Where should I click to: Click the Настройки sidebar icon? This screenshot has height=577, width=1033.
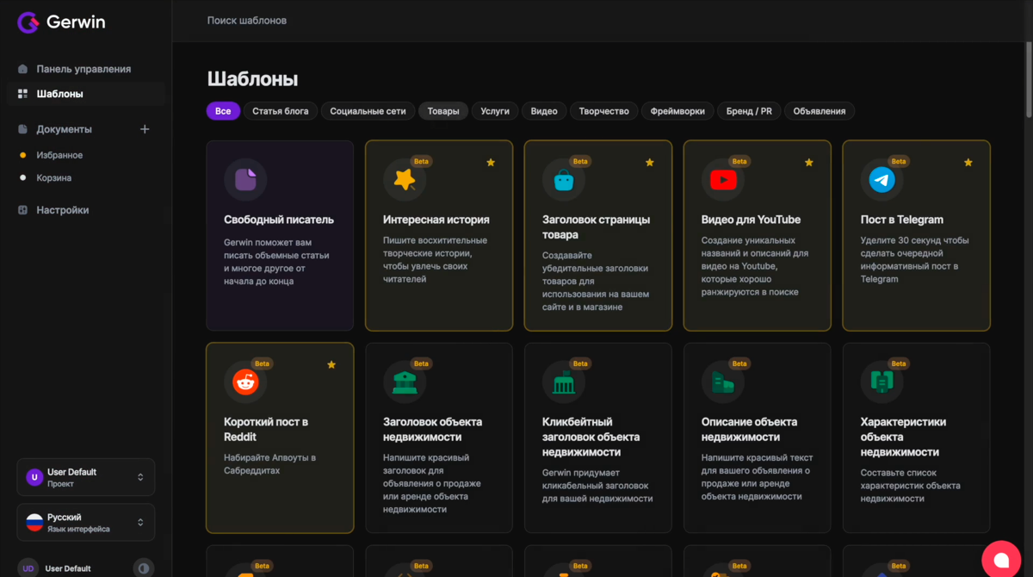pos(23,210)
